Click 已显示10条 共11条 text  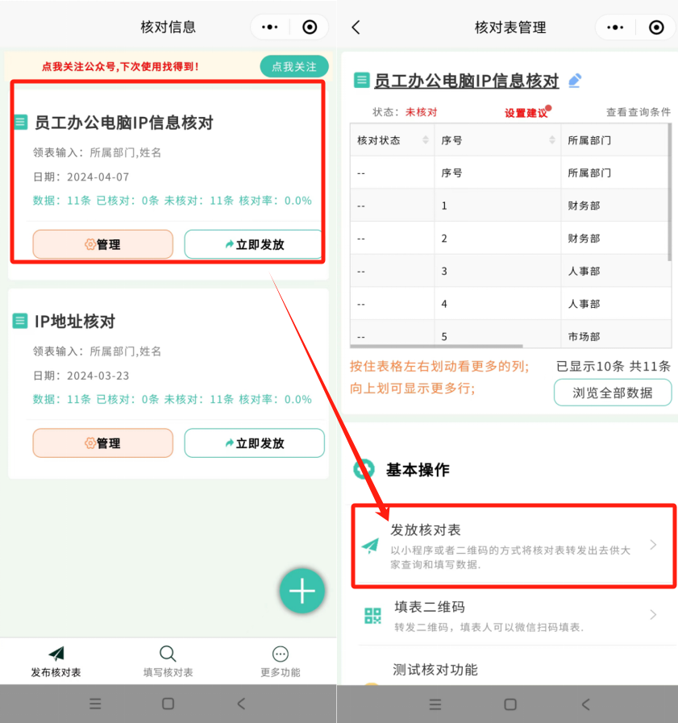[x=613, y=367]
